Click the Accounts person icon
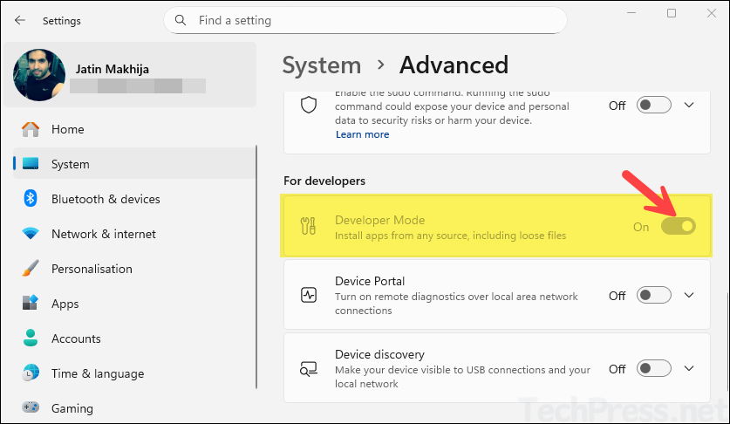Image resolution: width=730 pixels, height=424 pixels. point(31,339)
